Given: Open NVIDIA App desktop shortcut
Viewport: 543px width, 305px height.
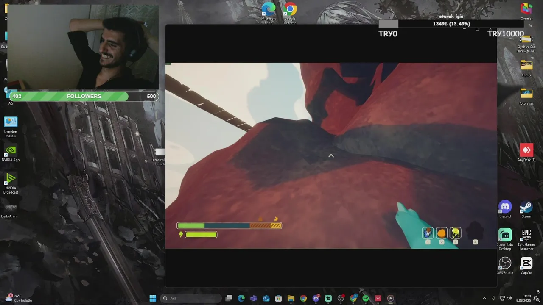Looking at the screenshot, I should [x=11, y=153].
